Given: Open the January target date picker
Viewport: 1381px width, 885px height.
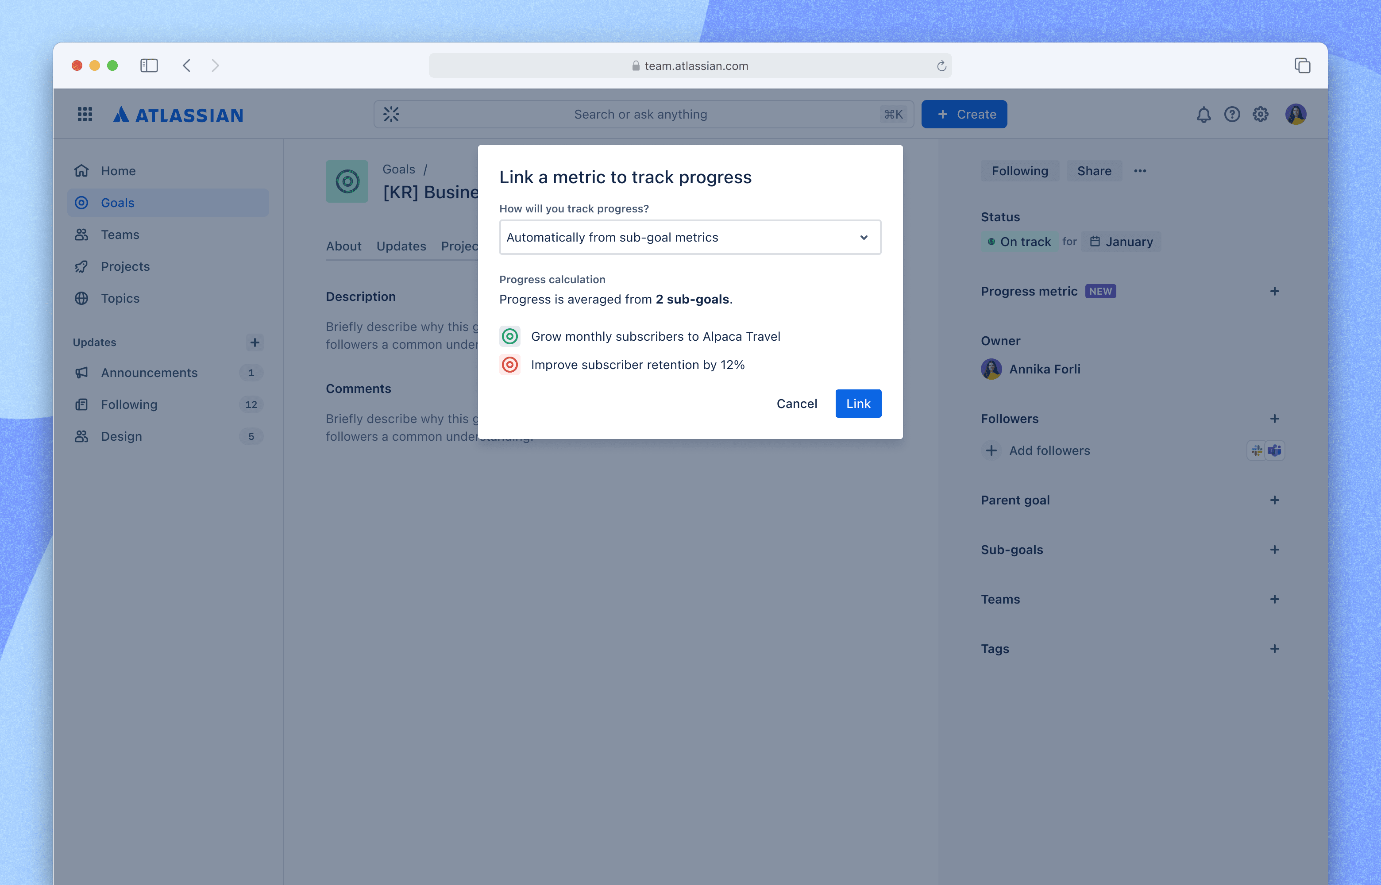Looking at the screenshot, I should coord(1121,242).
